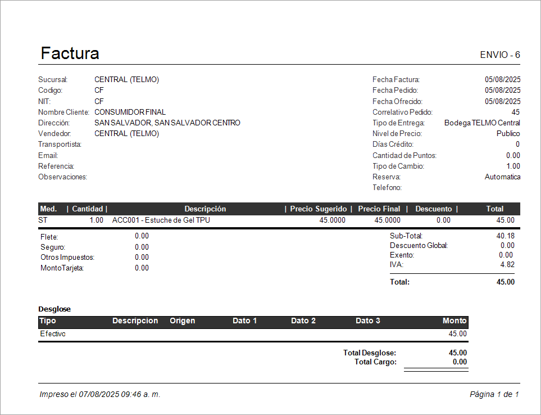
Task: Click the Precio Sugerido column header
Action: pyautogui.click(x=319, y=209)
